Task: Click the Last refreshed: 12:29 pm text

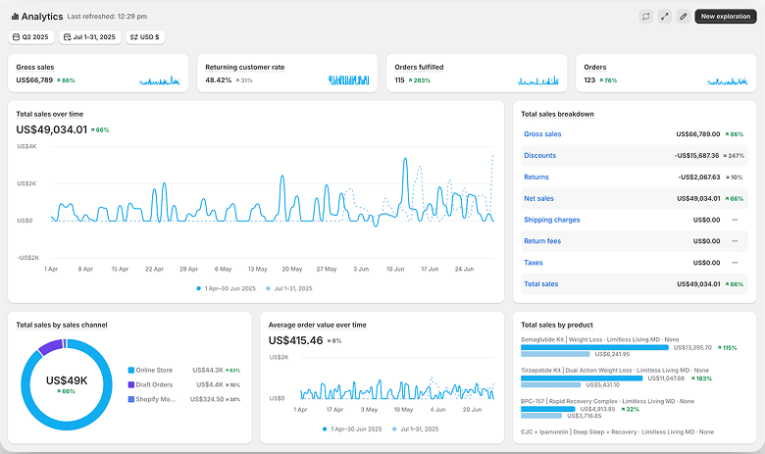Action: [107, 17]
